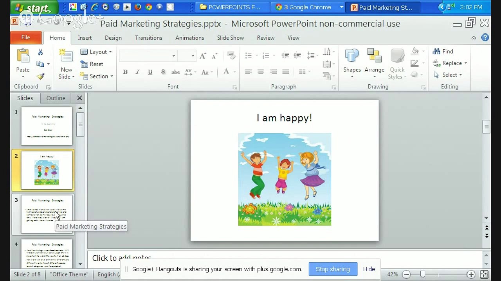Switch to the Transitions tab

[148, 38]
